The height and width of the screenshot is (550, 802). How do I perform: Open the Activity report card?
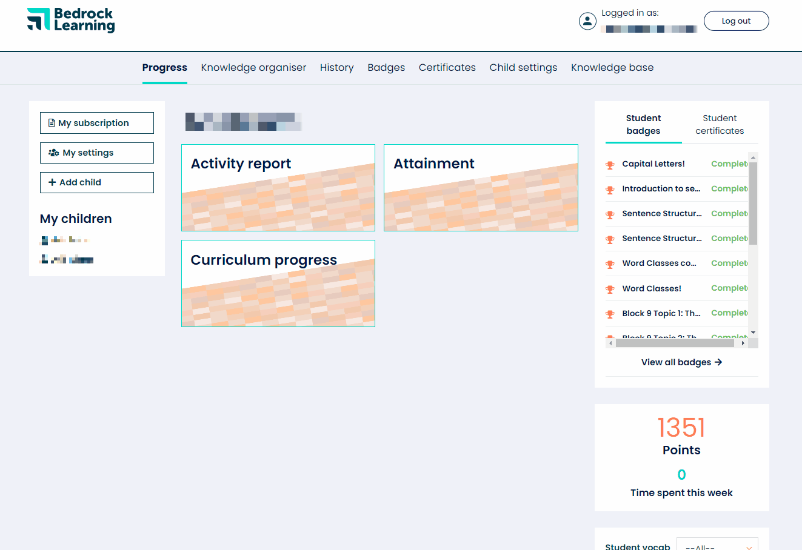tap(278, 188)
